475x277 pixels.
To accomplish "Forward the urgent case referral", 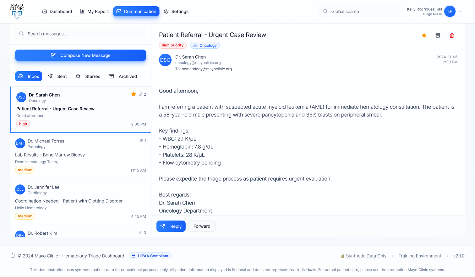I will click(x=202, y=226).
